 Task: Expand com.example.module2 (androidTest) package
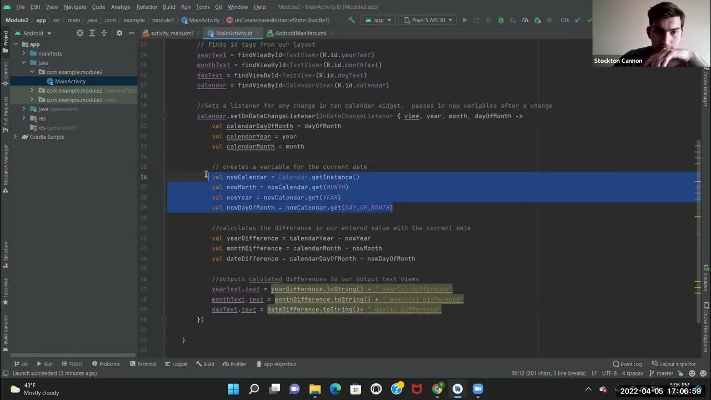(x=33, y=91)
